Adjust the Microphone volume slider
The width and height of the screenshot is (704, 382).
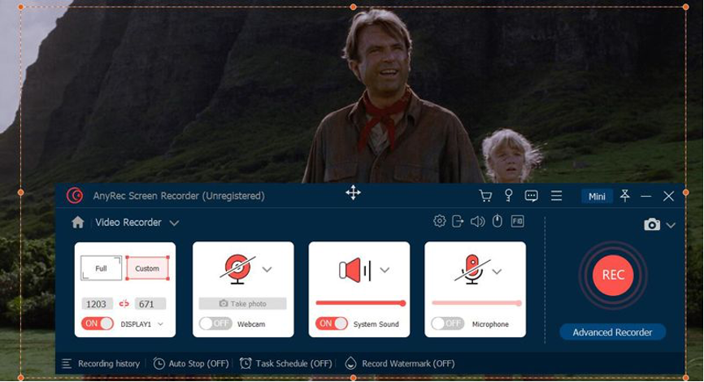coord(476,303)
